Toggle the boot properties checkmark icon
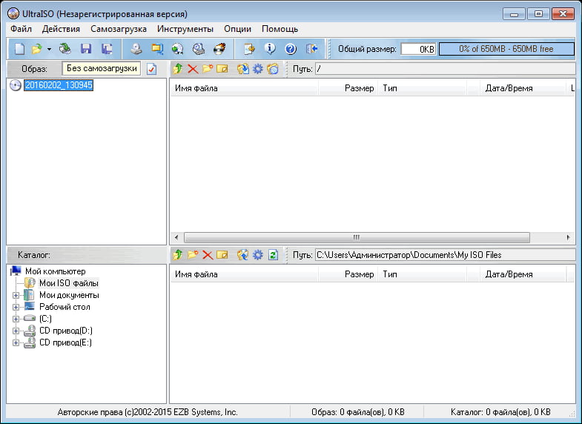The height and width of the screenshot is (424, 582). 151,69
